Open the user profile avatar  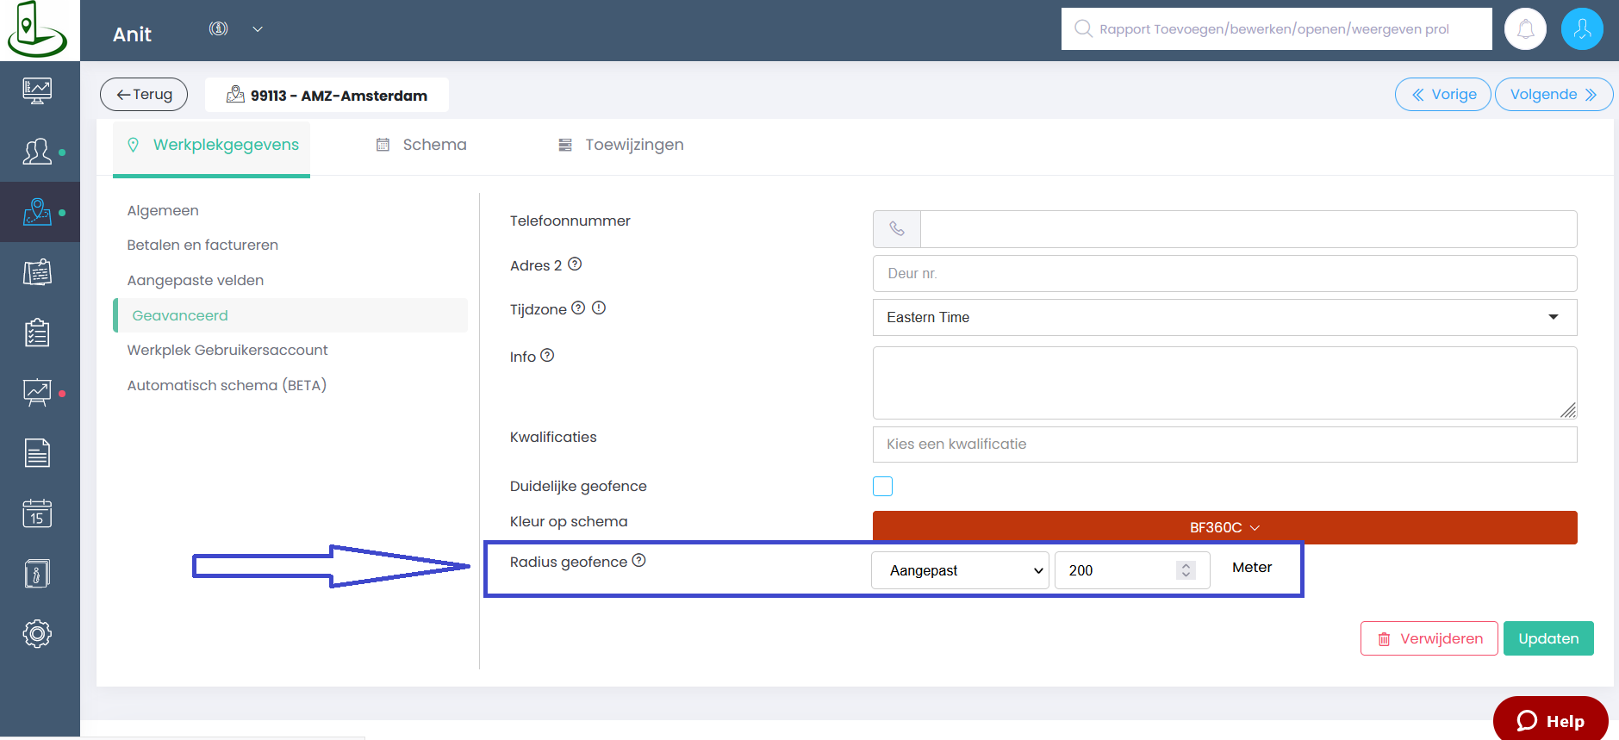[x=1581, y=29]
